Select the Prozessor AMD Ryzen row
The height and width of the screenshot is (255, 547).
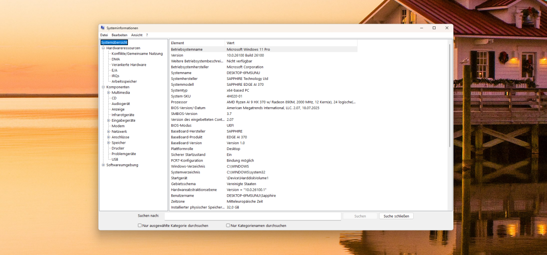[x=263, y=102]
